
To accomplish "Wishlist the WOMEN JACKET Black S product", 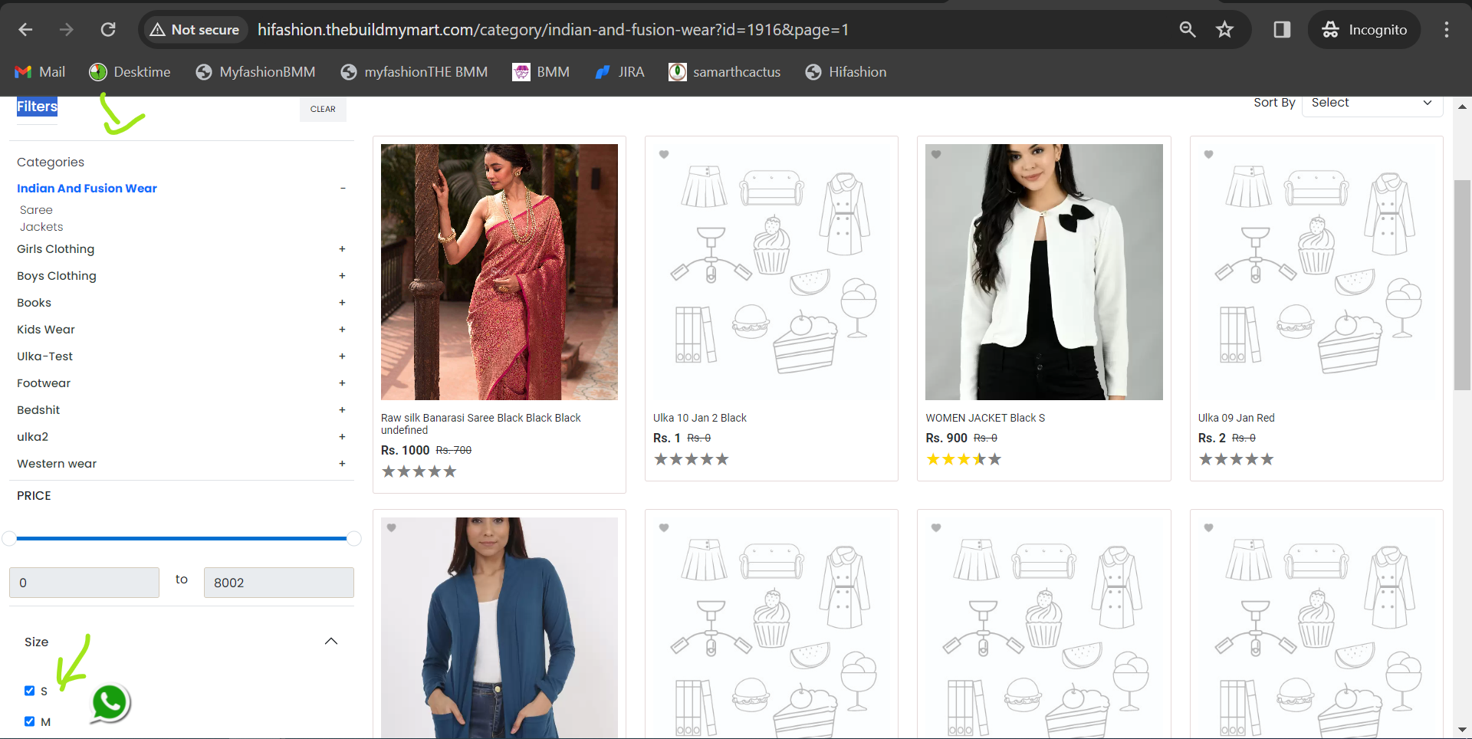I will click(x=936, y=154).
